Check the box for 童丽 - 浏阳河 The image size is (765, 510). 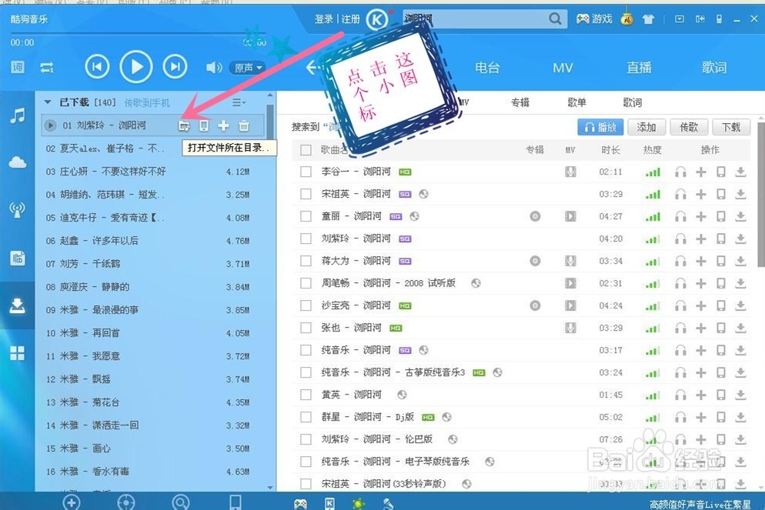[306, 217]
